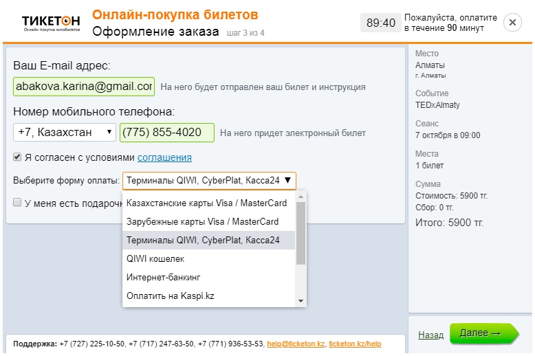Select Зарубежные карты Visa / MasterCard option
The image size is (535, 356).
tap(208, 222)
